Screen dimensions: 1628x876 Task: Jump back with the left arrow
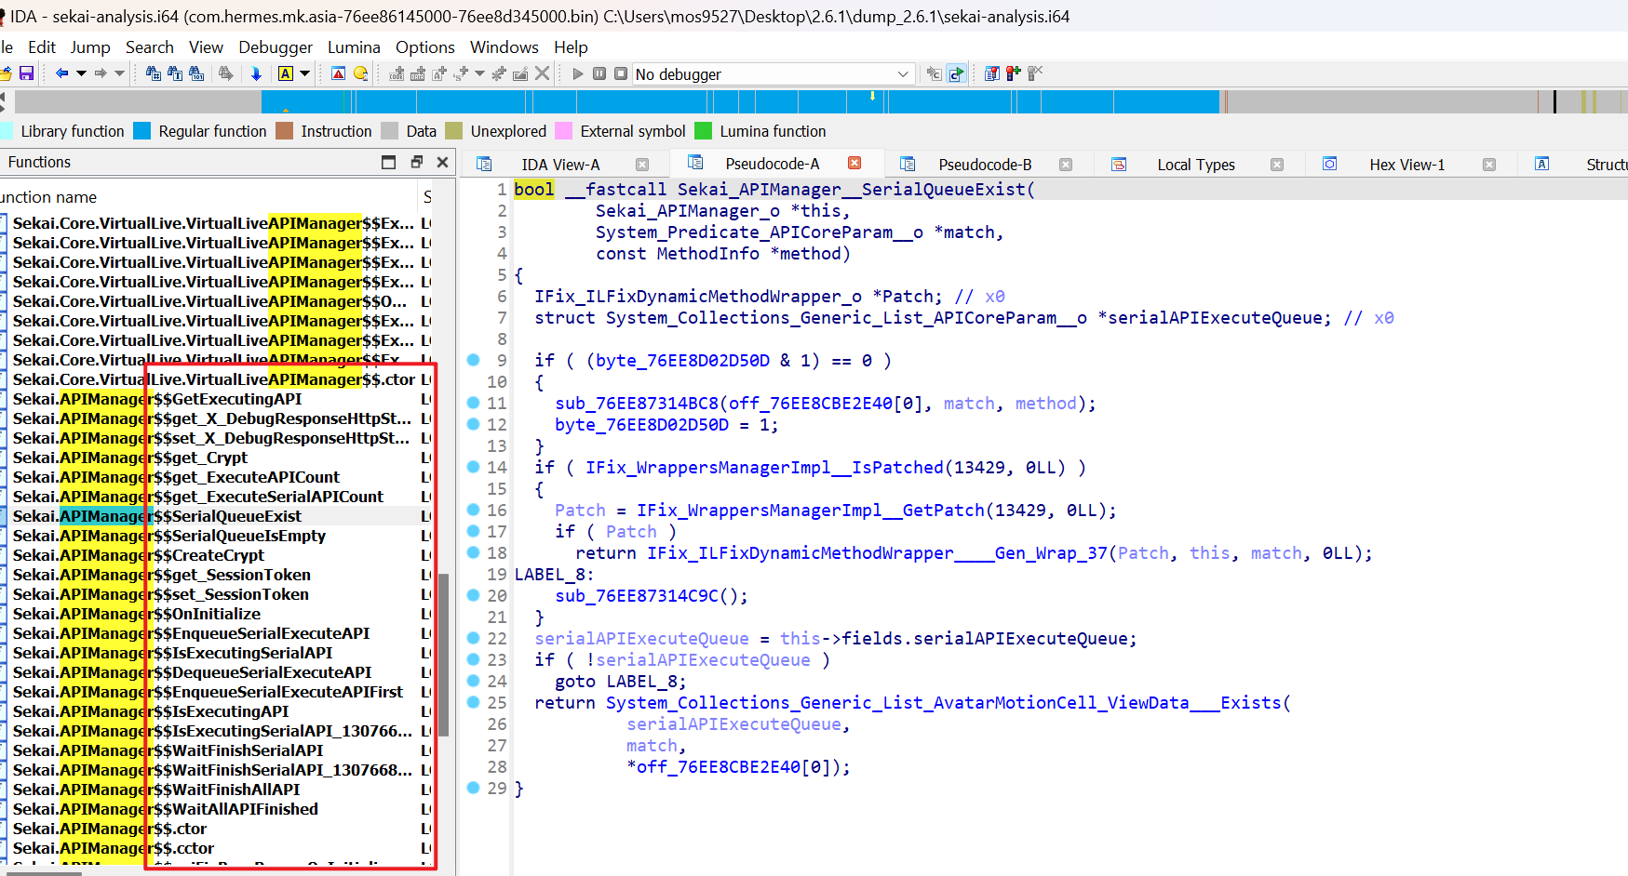(61, 73)
